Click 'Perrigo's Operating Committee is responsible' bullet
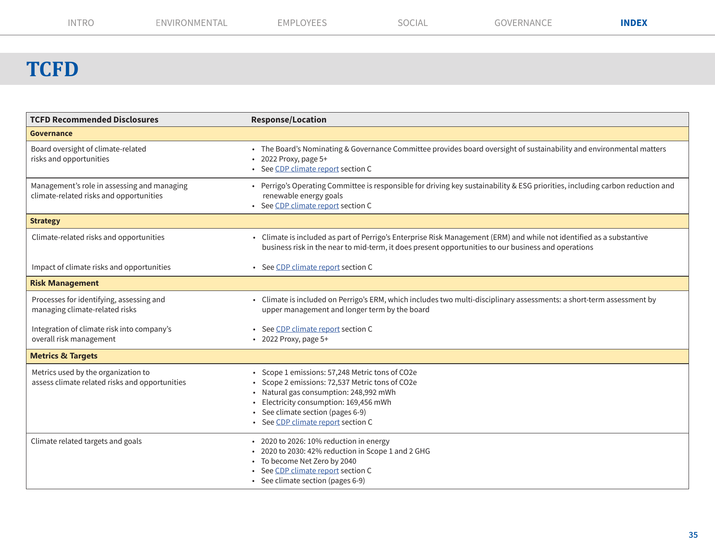Screen dimensions: 715x552 coord(468,190)
